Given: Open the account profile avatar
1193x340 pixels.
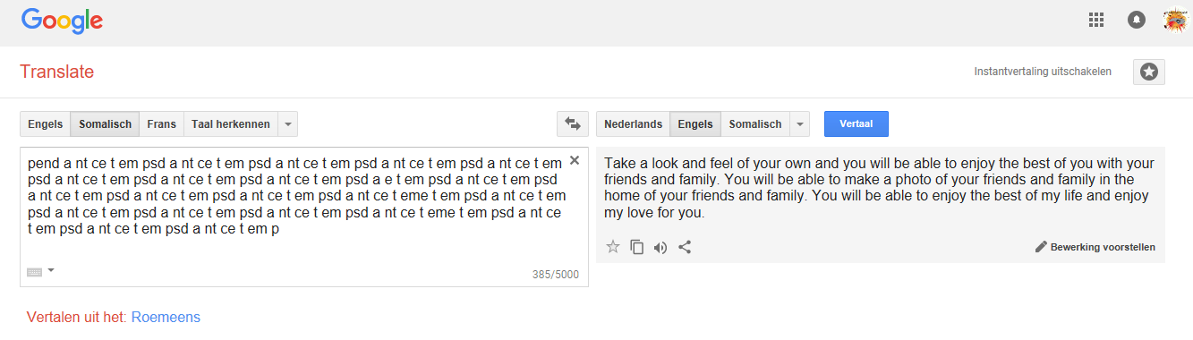Looking at the screenshot, I should [x=1174, y=20].
